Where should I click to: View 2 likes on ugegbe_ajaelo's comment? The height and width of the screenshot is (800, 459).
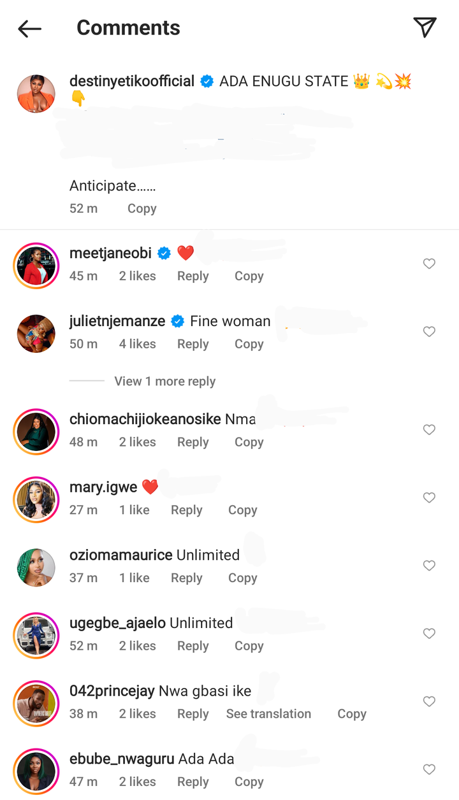pyautogui.click(x=137, y=646)
